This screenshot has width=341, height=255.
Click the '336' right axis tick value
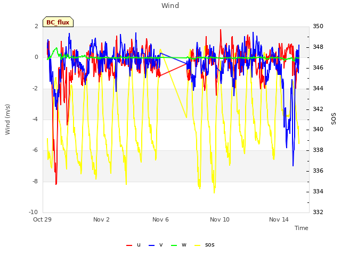(318, 171)
